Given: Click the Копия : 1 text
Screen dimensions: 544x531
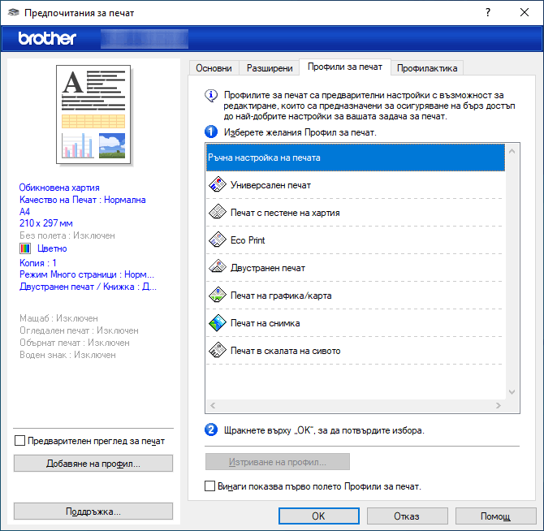Looking at the screenshot, I should pos(38,263).
